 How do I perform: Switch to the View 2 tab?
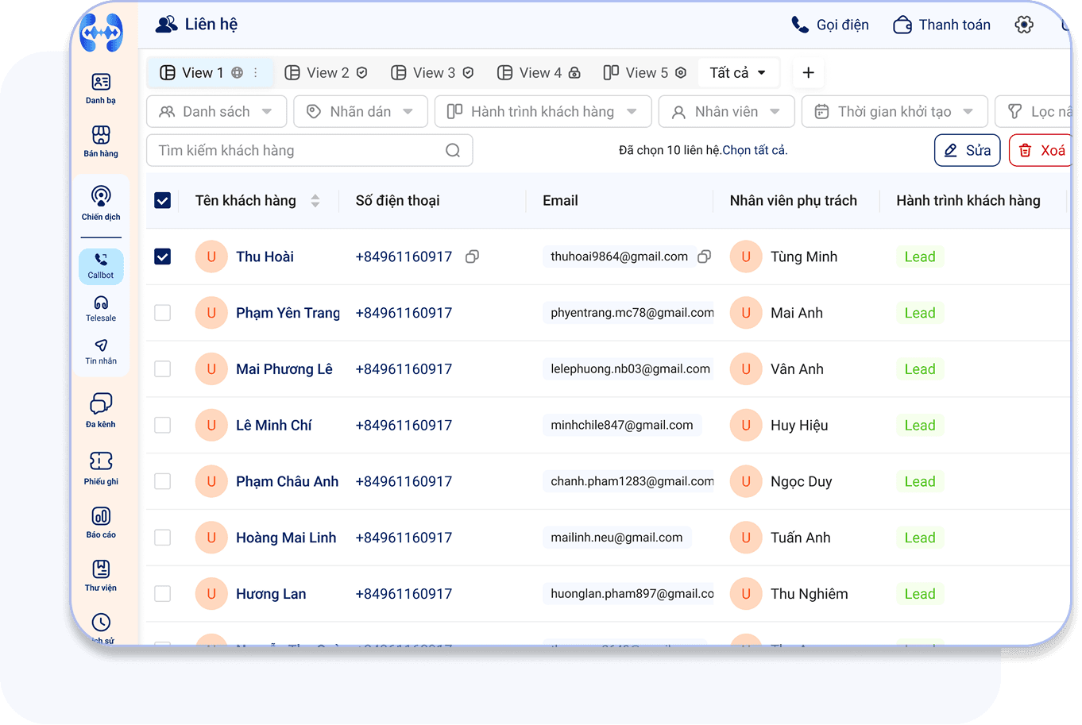pyautogui.click(x=327, y=73)
